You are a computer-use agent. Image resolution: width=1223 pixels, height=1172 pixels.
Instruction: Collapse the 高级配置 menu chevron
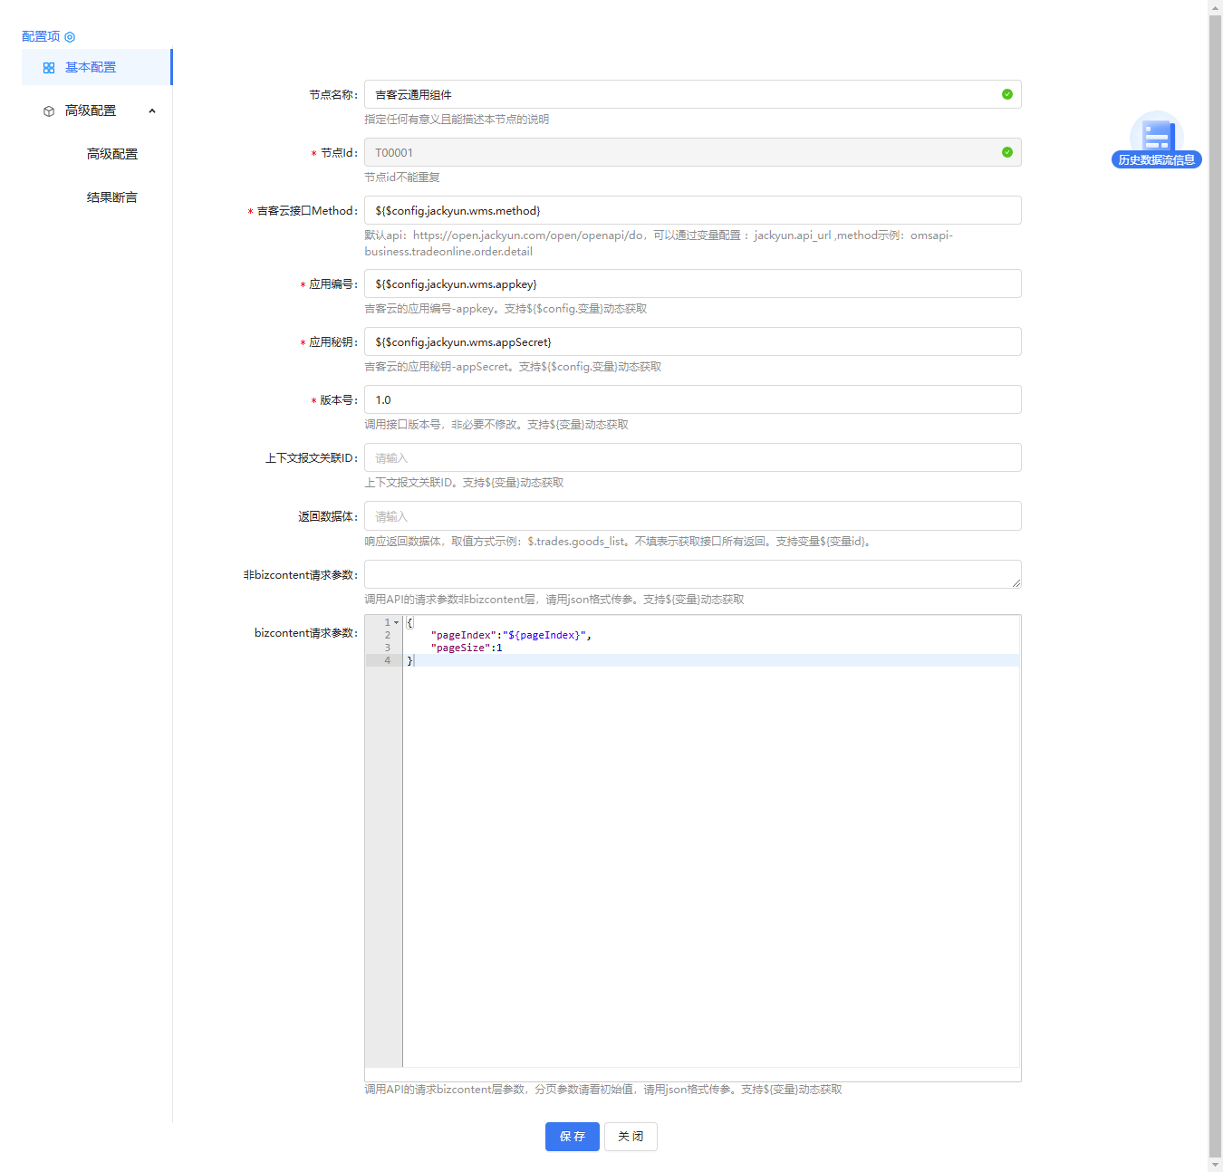pos(152,111)
